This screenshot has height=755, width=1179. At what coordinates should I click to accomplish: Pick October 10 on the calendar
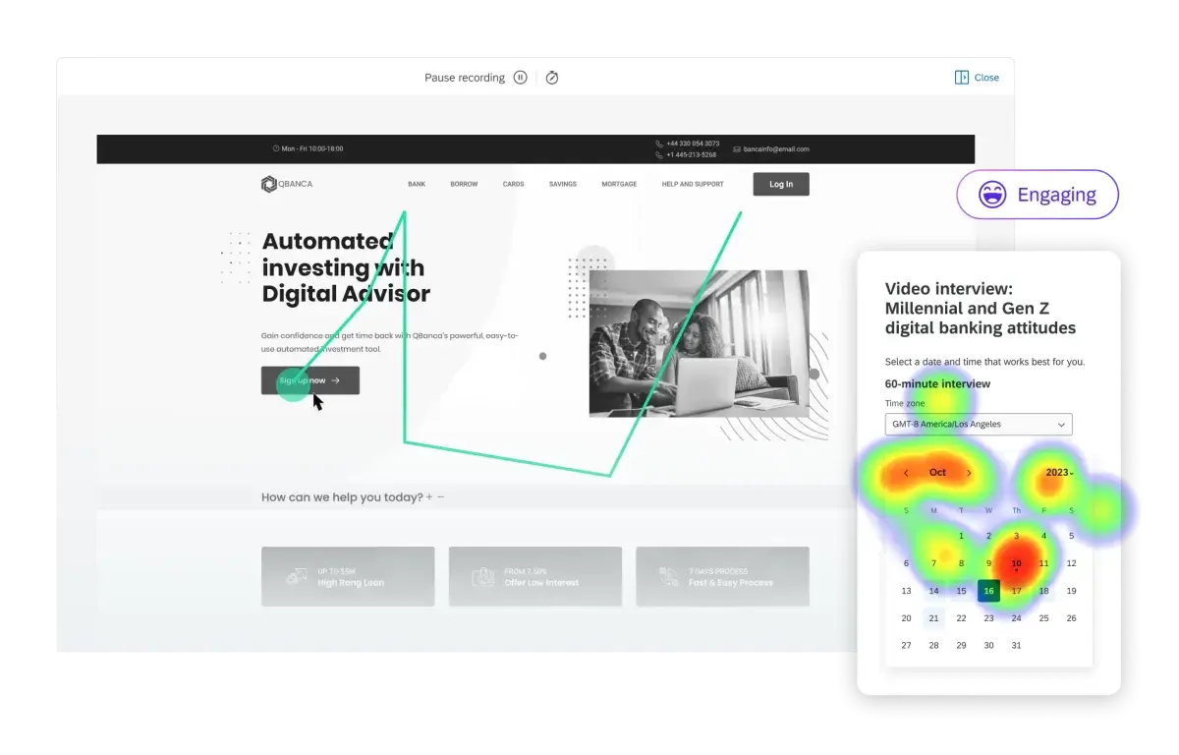[x=1016, y=563]
